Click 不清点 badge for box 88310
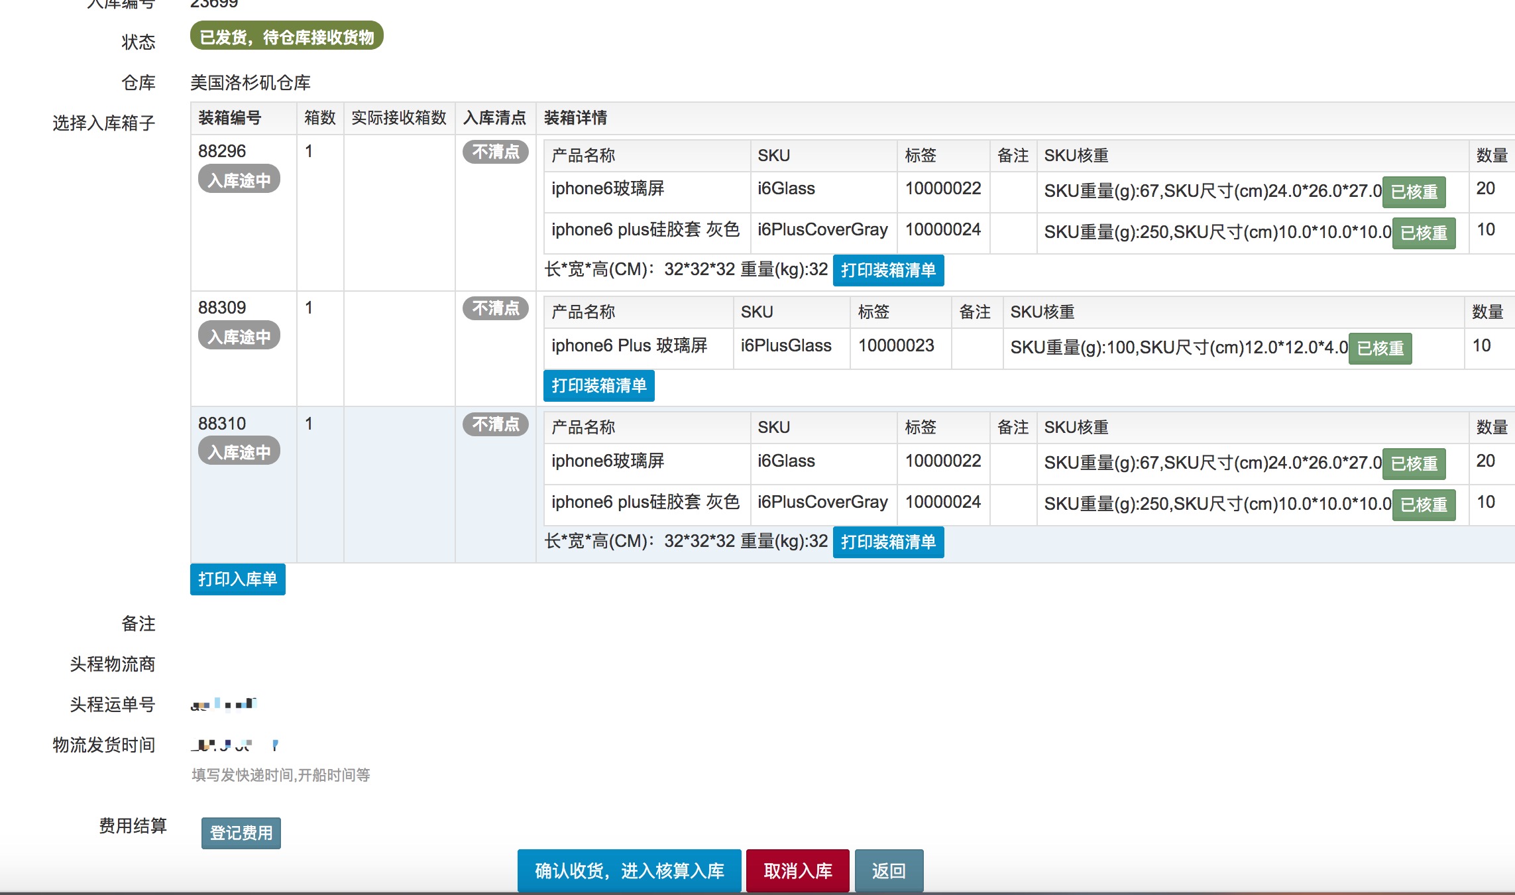The width and height of the screenshot is (1515, 895). tap(495, 424)
